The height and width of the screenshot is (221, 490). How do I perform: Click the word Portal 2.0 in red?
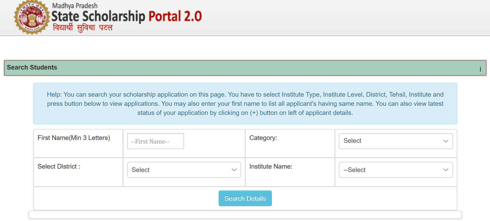coord(175,16)
